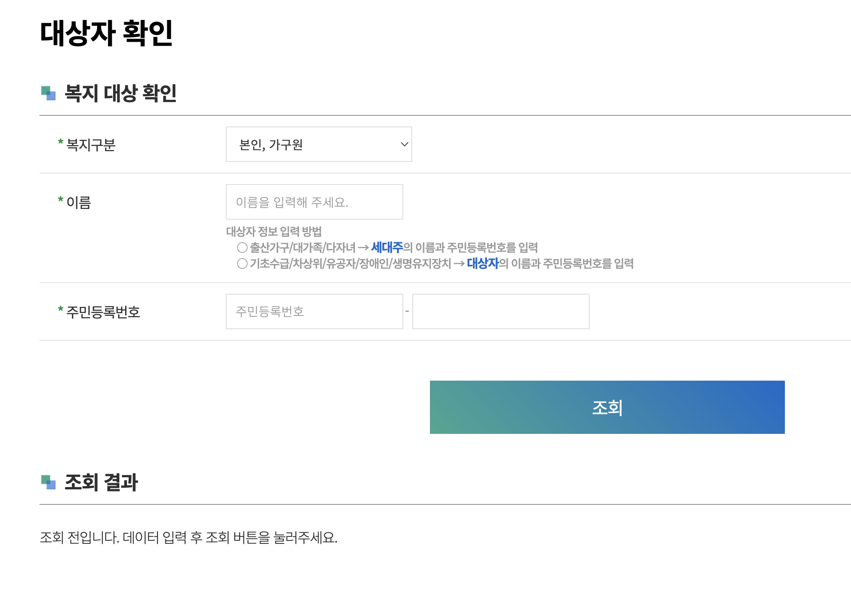
Task: Click the 대상자 정보 입력 방법 help text
Action: [x=274, y=231]
